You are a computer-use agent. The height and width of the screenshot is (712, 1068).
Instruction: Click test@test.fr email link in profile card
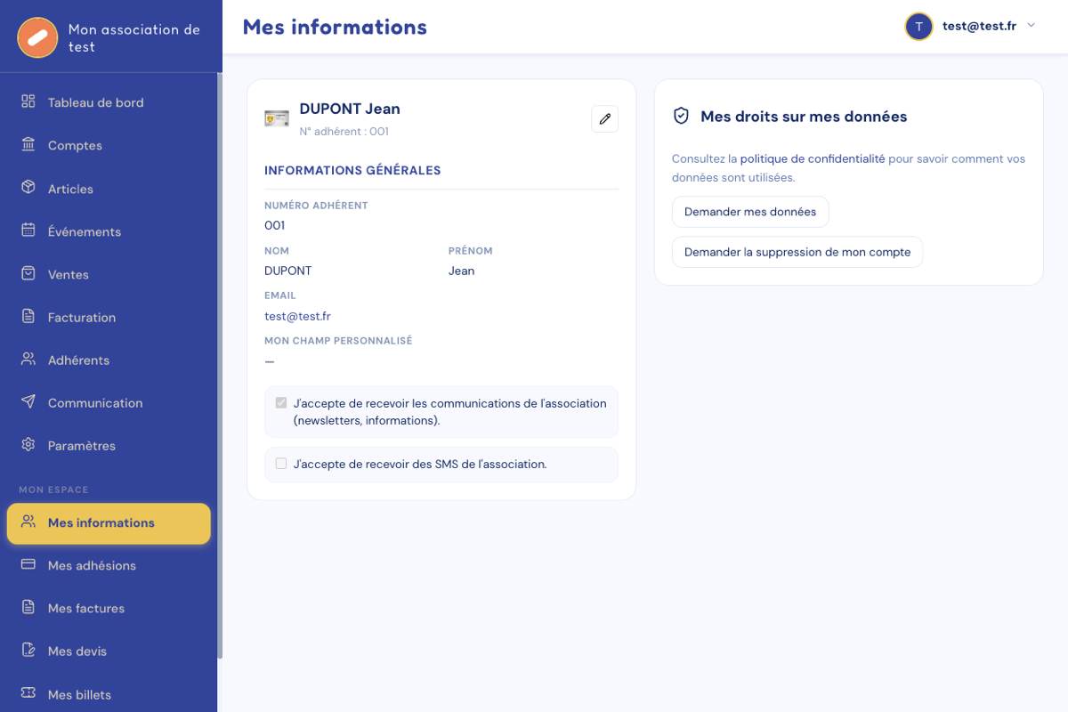297,316
